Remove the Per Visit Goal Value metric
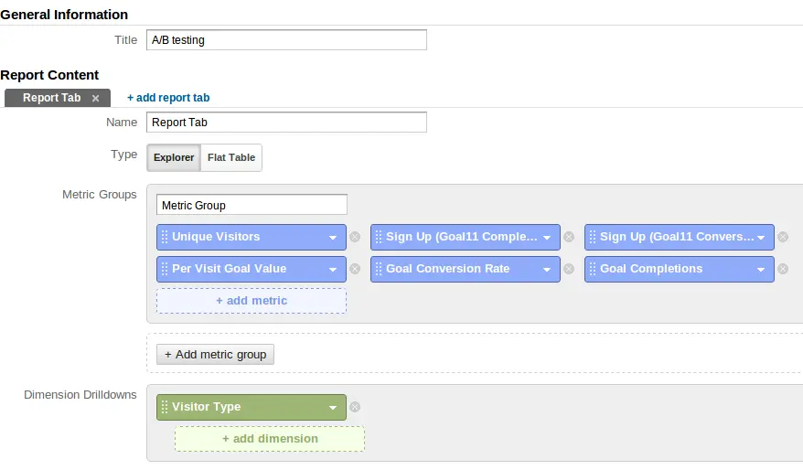This screenshot has width=803, height=470. point(355,270)
